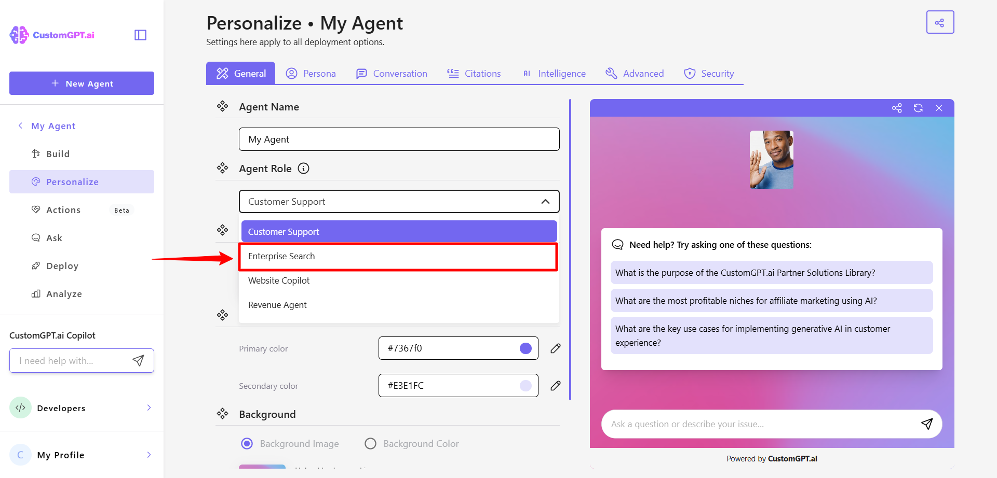This screenshot has width=997, height=478.
Task: Open the Build section
Action: [82, 154]
